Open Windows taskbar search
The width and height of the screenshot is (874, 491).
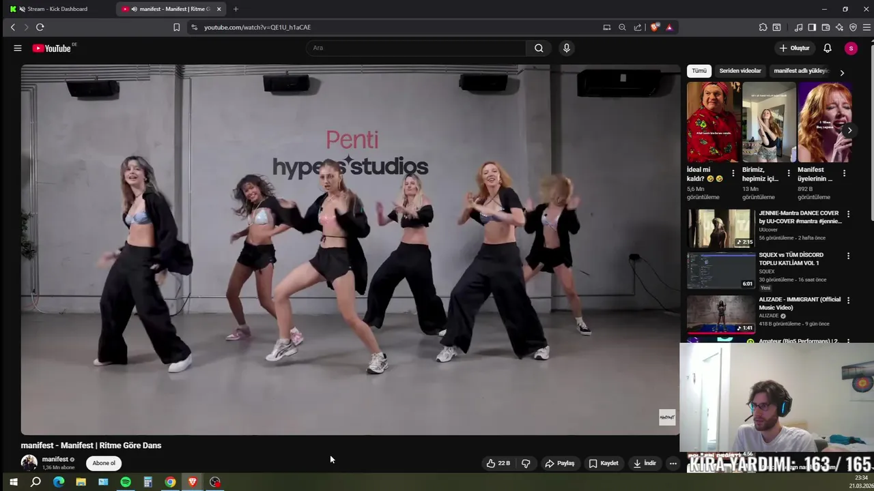pyautogui.click(x=36, y=482)
